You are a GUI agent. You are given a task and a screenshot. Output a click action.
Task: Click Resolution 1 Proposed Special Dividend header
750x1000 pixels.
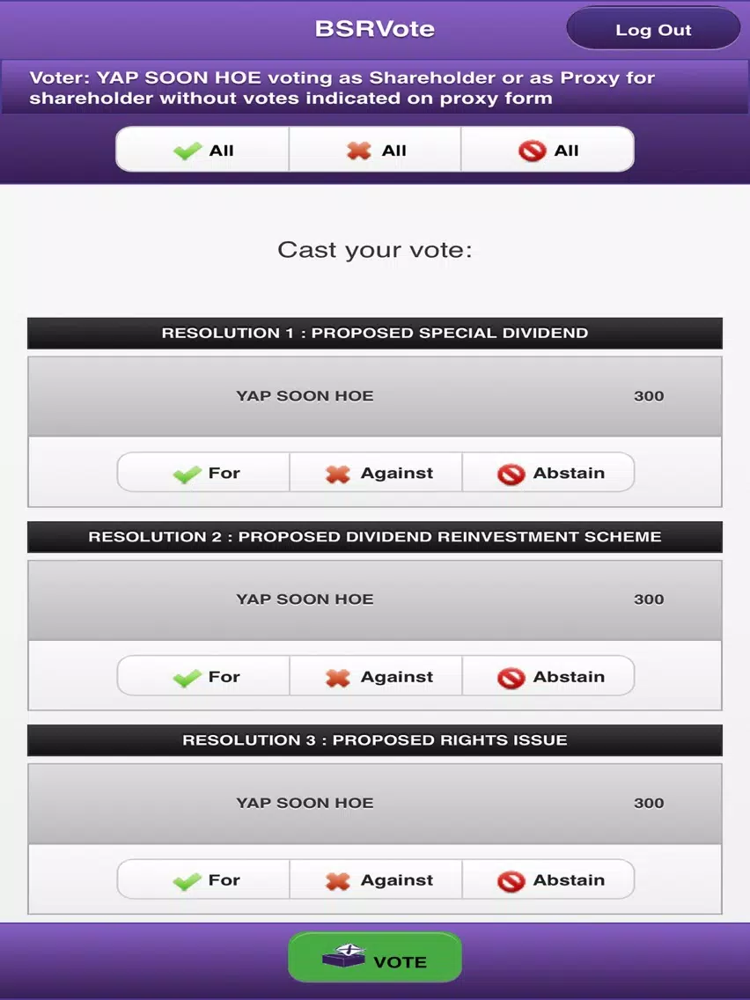[375, 333]
